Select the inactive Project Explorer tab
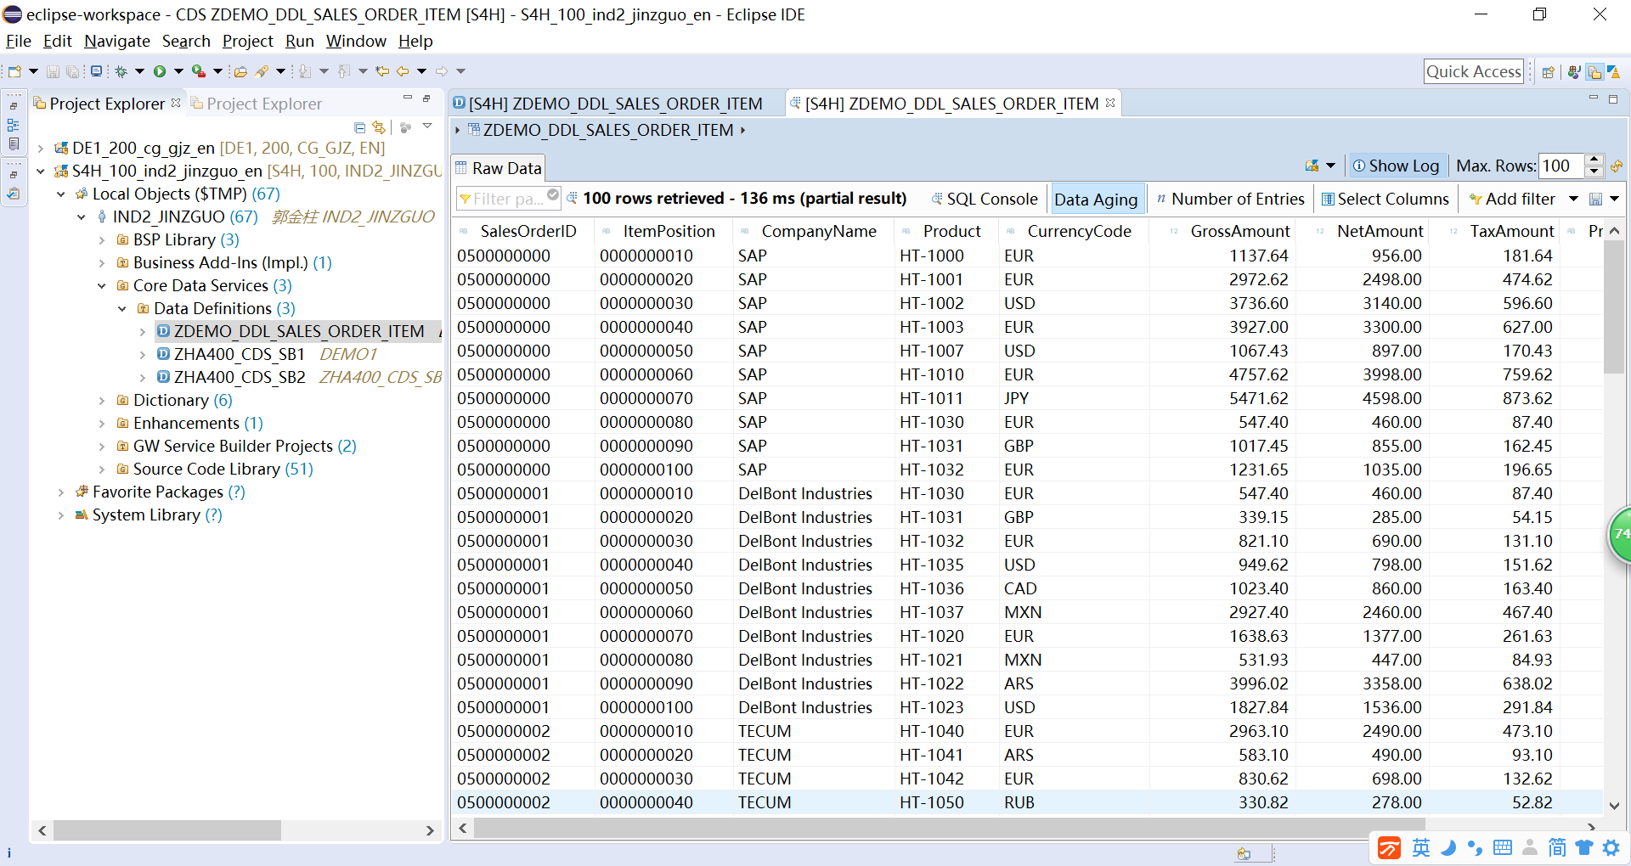 point(257,104)
